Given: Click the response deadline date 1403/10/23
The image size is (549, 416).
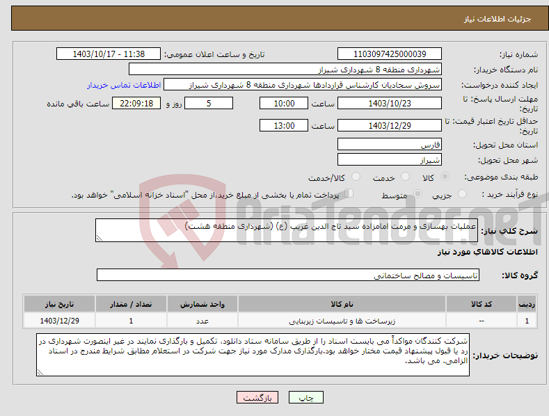Looking at the screenshot, I should click(390, 103).
